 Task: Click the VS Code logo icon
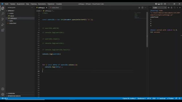pos(2,4)
